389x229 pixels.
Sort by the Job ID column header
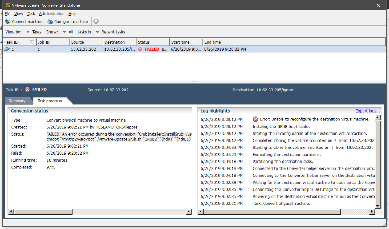coord(53,42)
